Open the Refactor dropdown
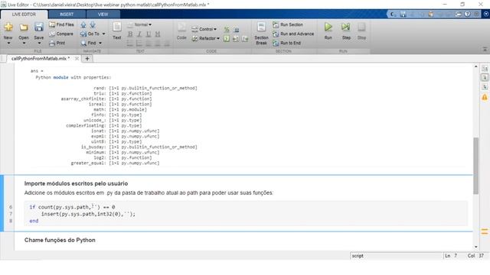Viewport: 490px width, 275px height. click(206, 38)
